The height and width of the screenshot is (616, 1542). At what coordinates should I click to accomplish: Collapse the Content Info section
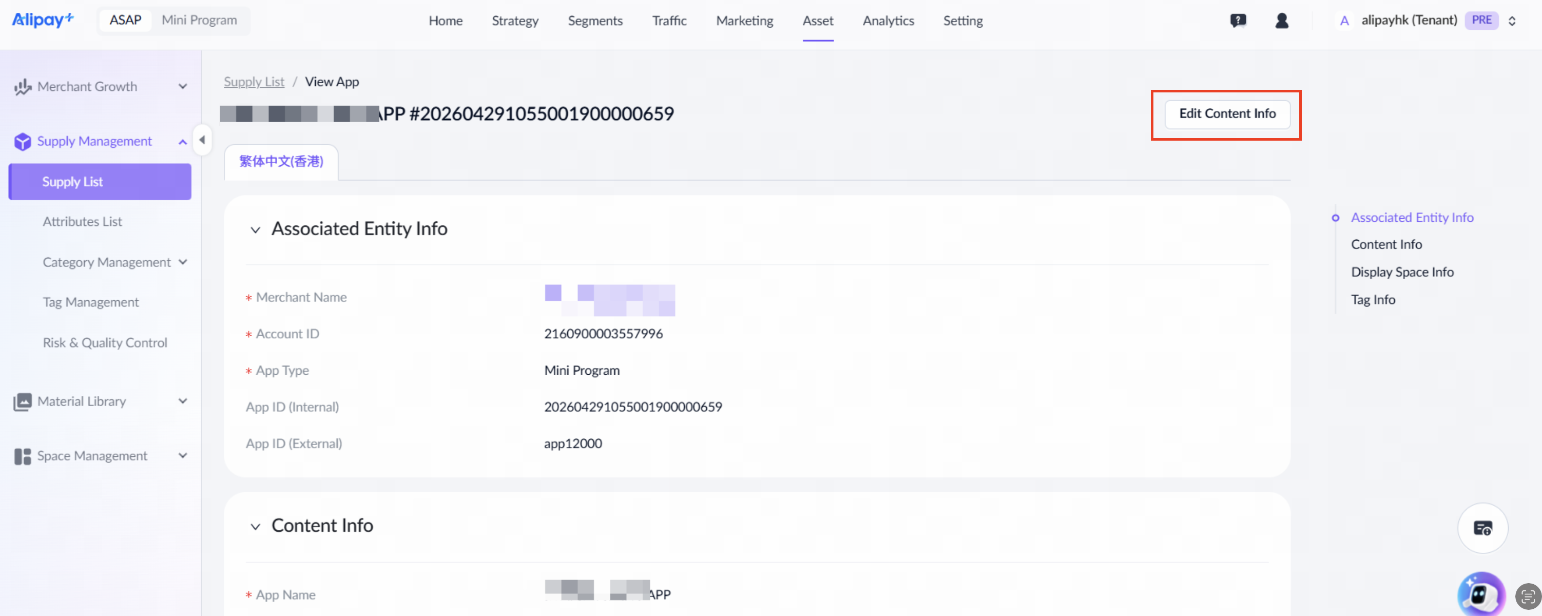coord(256,526)
